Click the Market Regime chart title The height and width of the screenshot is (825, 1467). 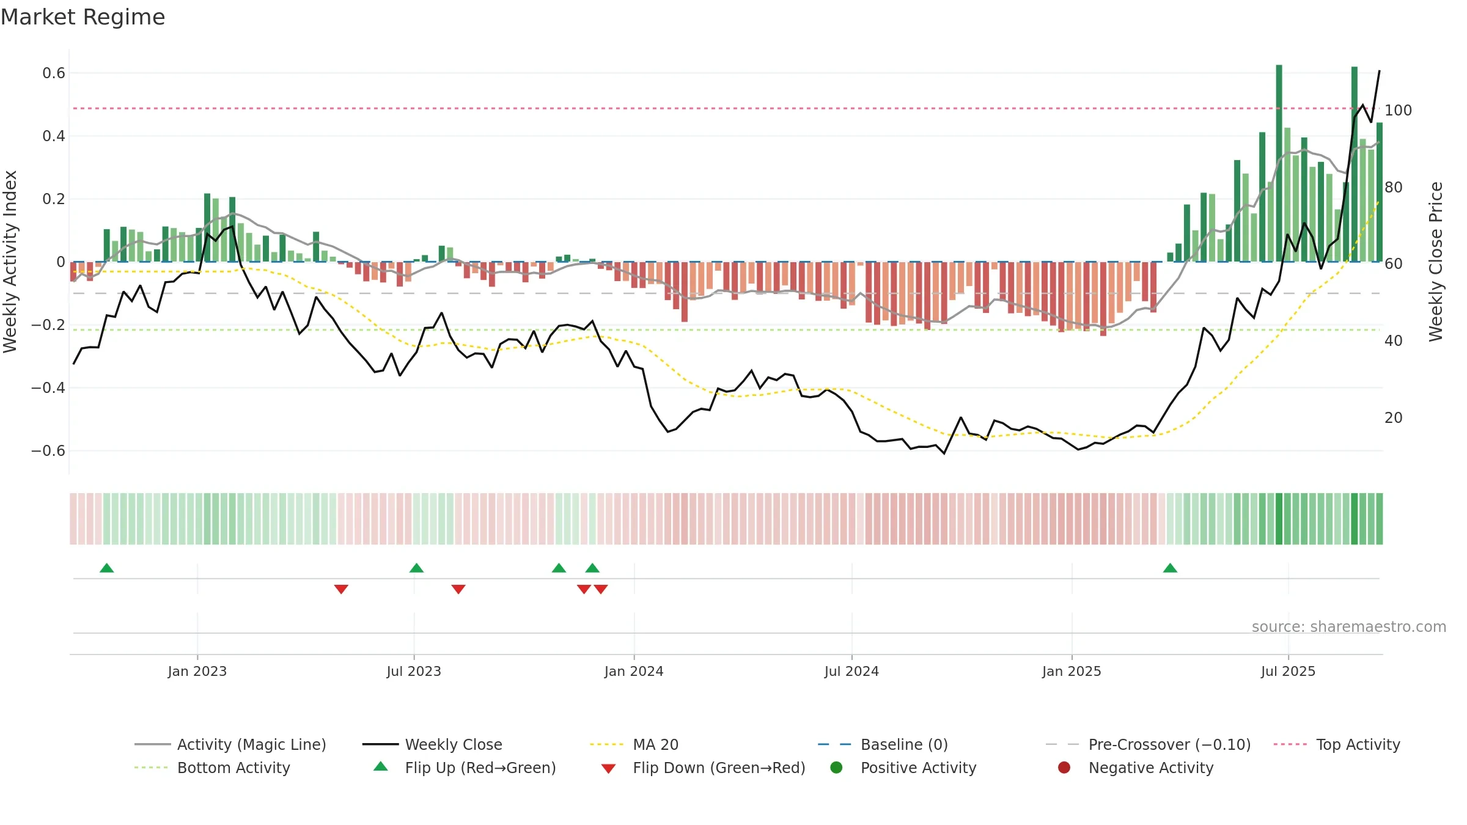tap(83, 17)
